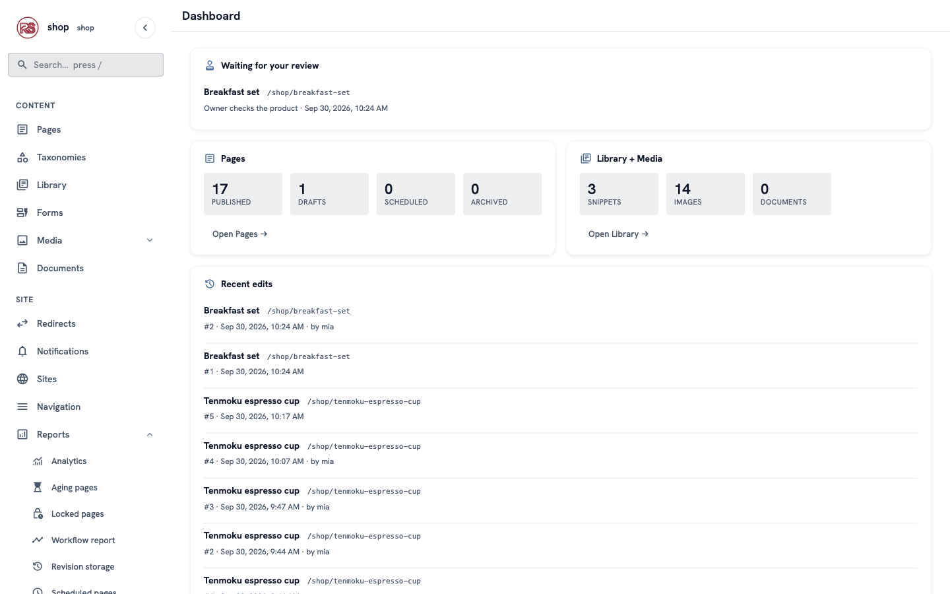Viewport: 950px width, 594px height.
Task: Click the 0 Documents stat tile
Action: [792, 194]
